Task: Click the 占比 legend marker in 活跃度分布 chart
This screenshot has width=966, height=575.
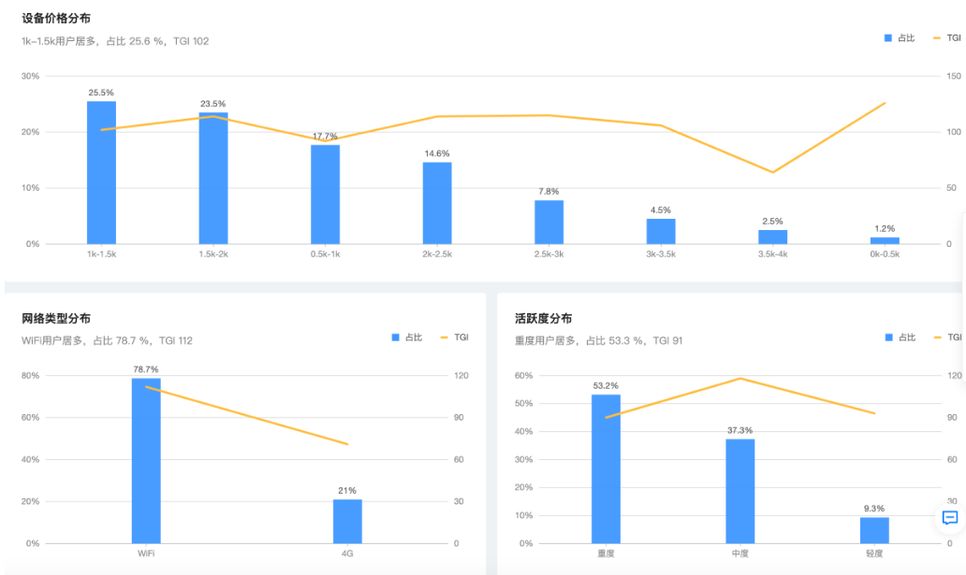Action: coord(889,337)
